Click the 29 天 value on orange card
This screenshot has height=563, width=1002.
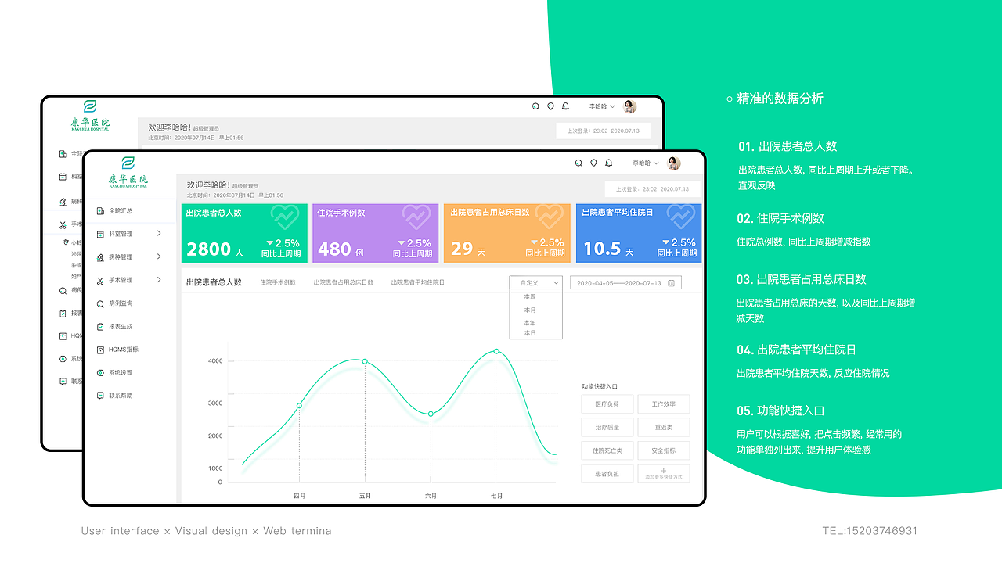[x=468, y=249]
